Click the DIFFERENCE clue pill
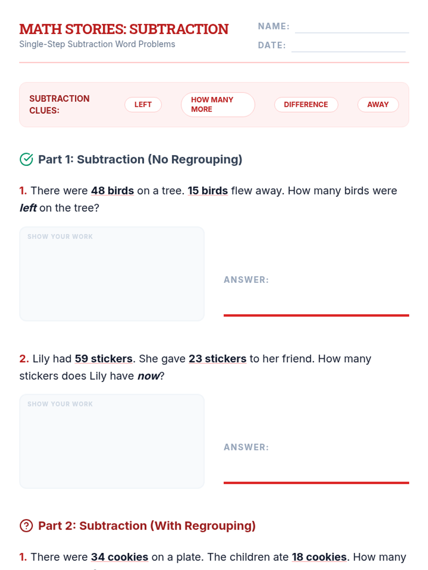 pos(306,105)
